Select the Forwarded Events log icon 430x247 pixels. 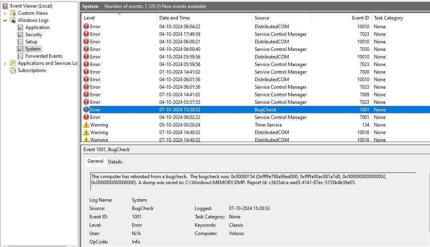point(20,56)
